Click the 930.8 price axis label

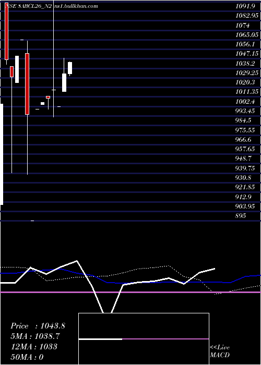click(243, 178)
